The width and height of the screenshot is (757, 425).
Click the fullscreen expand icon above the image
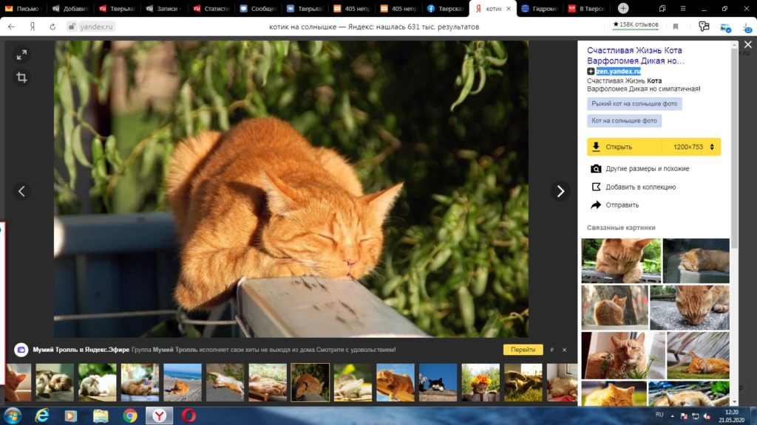click(x=21, y=55)
